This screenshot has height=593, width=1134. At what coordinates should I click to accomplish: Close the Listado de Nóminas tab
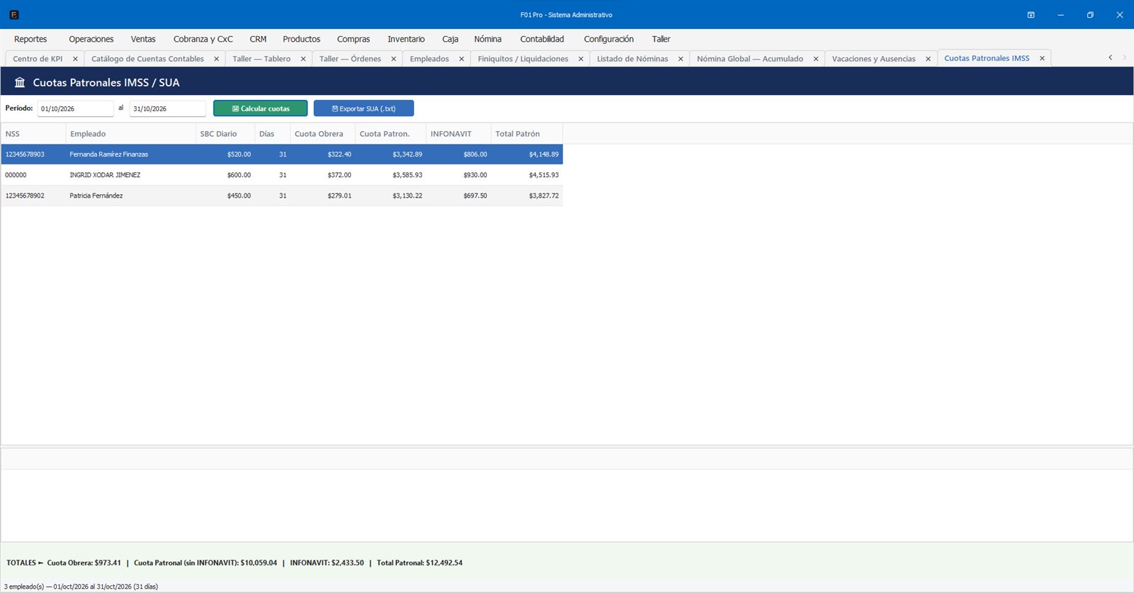pos(680,59)
